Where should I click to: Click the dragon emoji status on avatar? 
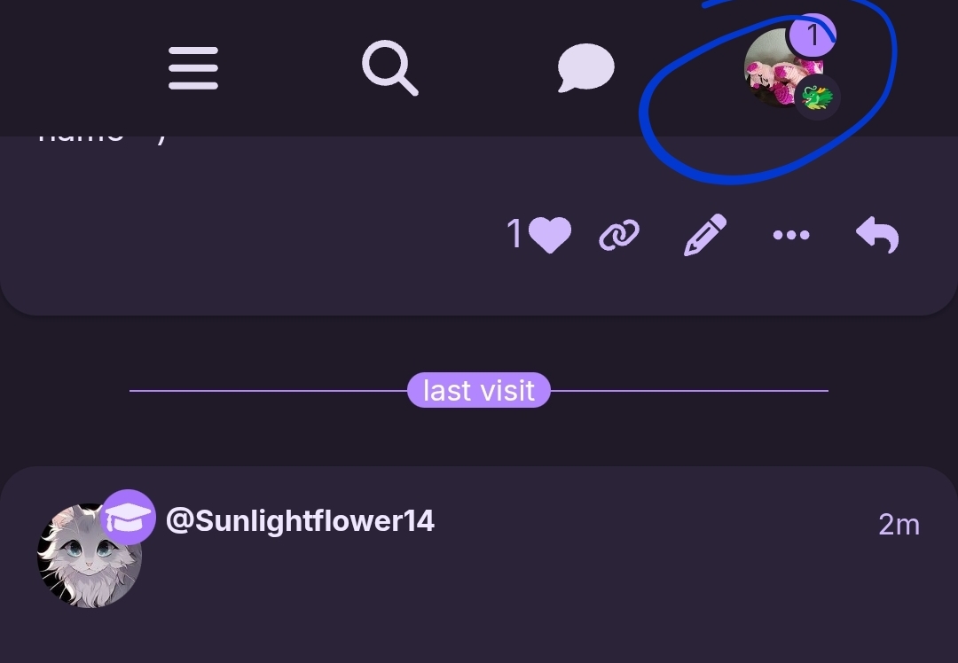[817, 97]
